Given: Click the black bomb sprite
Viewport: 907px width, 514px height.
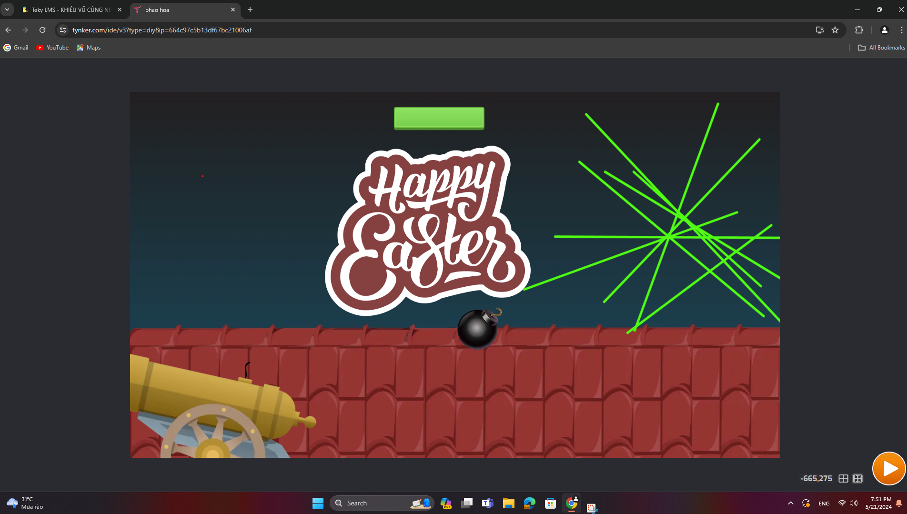Looking at the screenshot, I should (479, 328).
